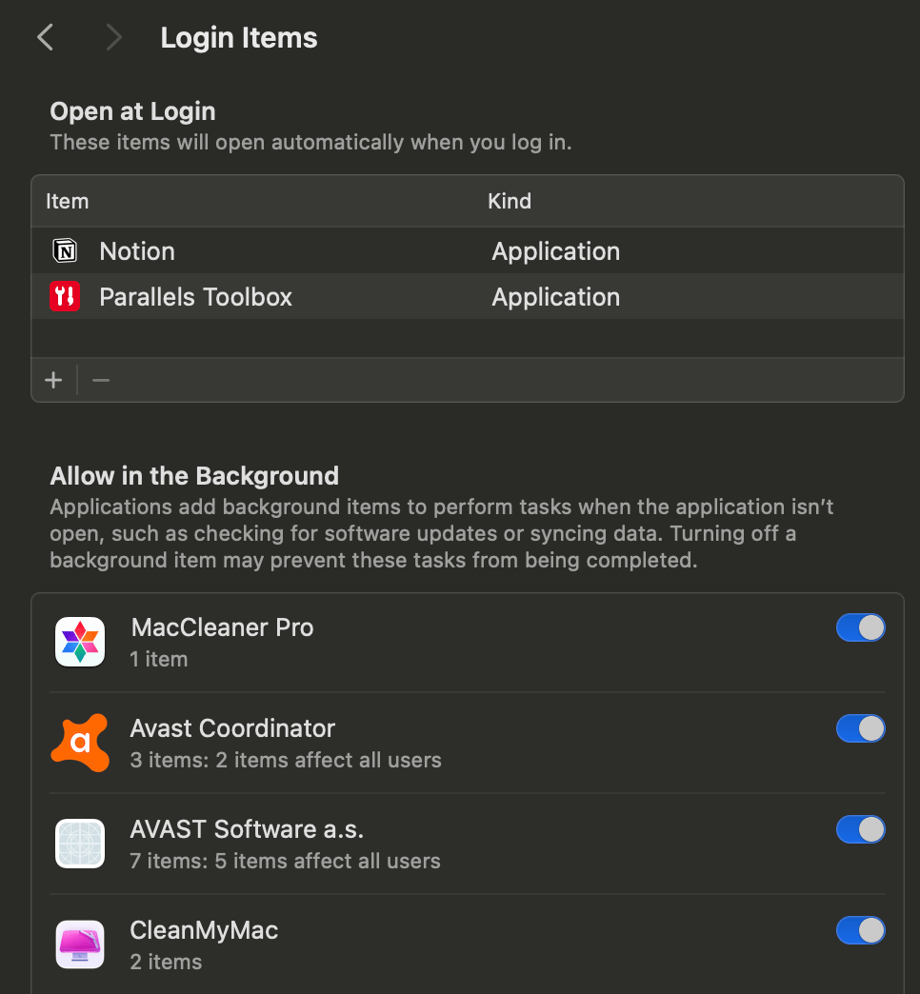Add a login item with plus button
The height and width of the screenshot is (994, 920).
[x=53, y=381]
